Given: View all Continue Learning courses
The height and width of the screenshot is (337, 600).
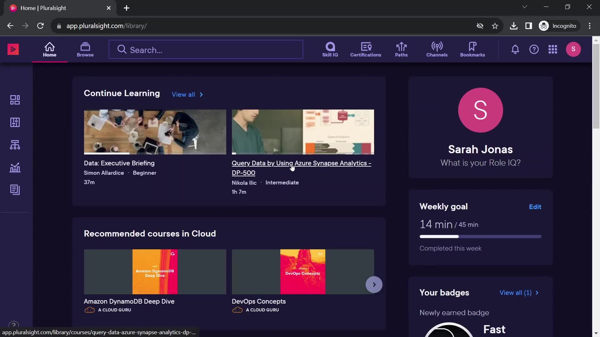Looking at the screenshot, I should [x=187, y=95].
